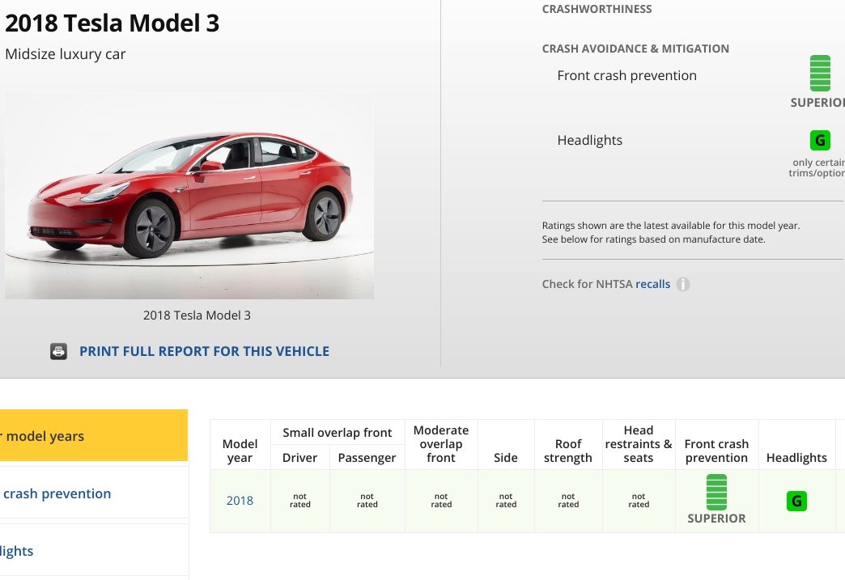Click not rated cell under Driver
845x580 pixels.
click(299, 500)
